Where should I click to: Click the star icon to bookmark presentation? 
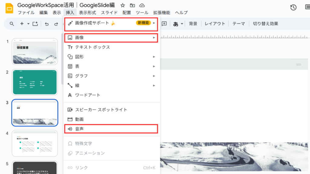coord(123,5)
